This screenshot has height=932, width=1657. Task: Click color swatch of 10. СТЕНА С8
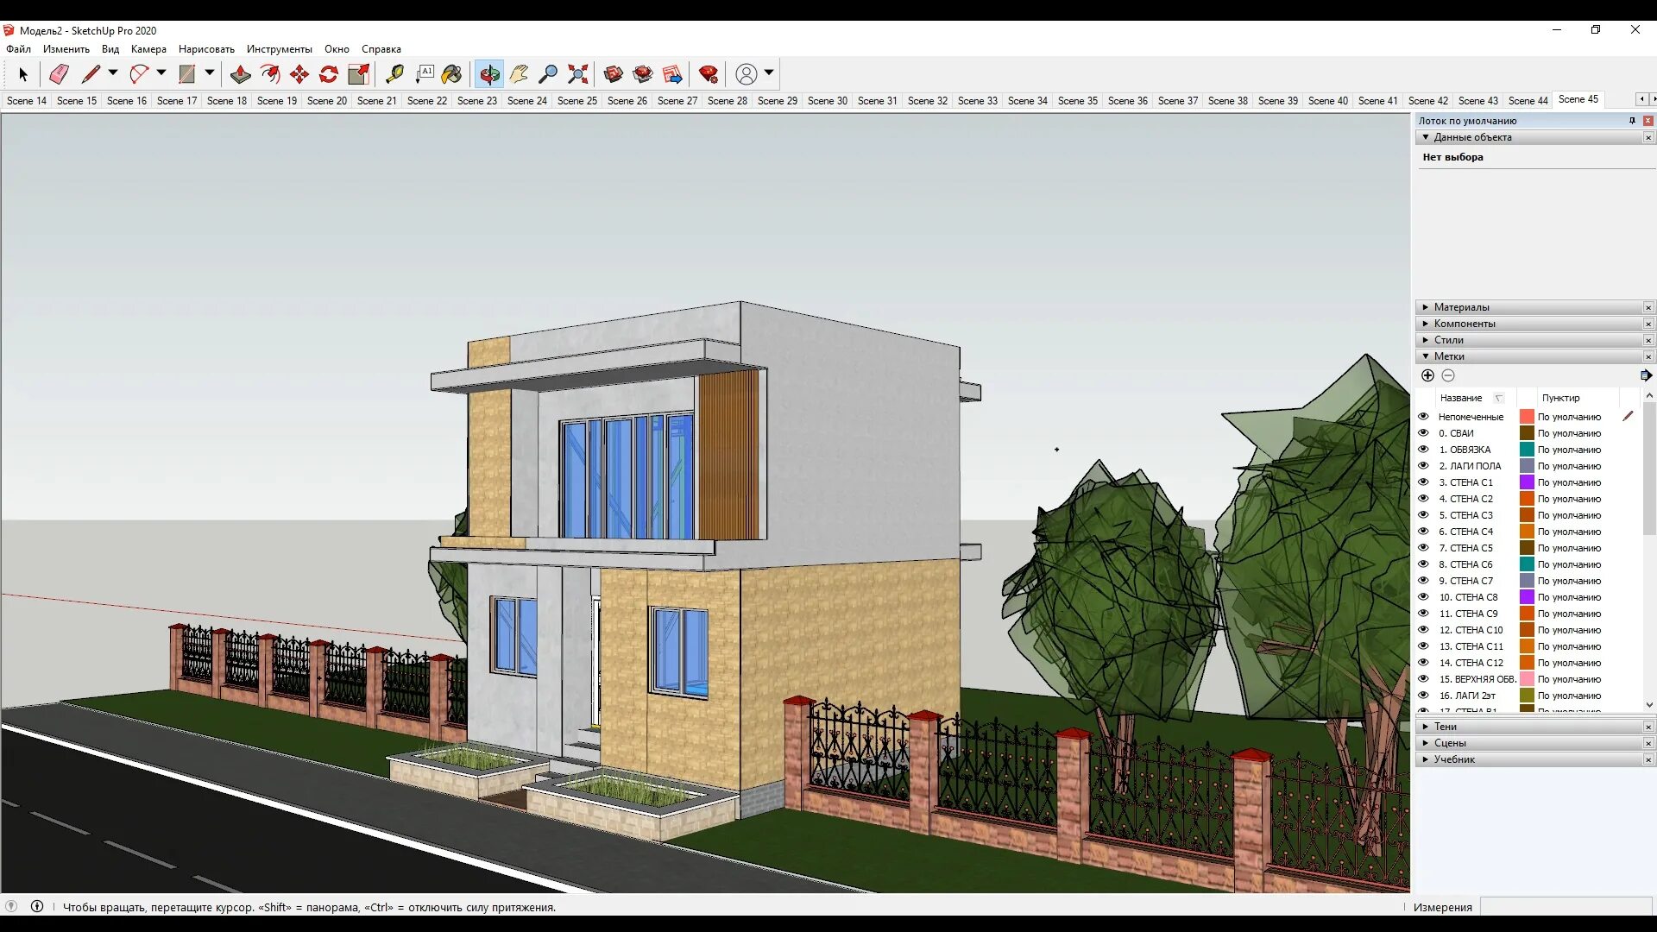pos(1527,597)
